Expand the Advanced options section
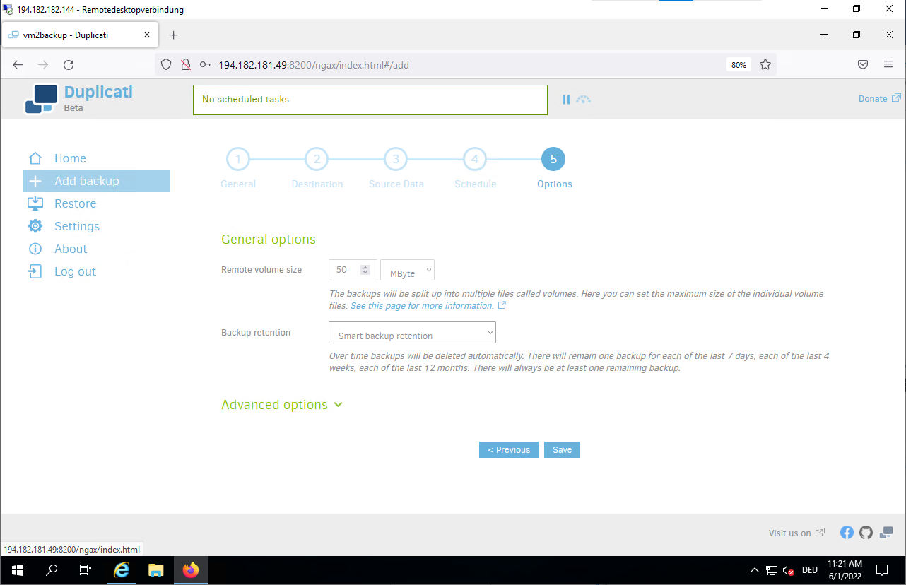The image size is (906, 585). point(281,405)
